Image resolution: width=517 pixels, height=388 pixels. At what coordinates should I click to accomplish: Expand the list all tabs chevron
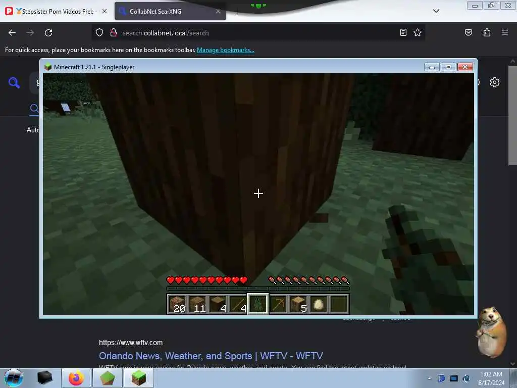(436, 11)
